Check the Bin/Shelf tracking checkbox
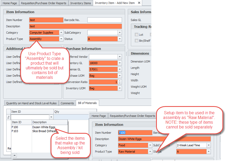The height and width of the screenshot is (161, 240). (136, 40)
